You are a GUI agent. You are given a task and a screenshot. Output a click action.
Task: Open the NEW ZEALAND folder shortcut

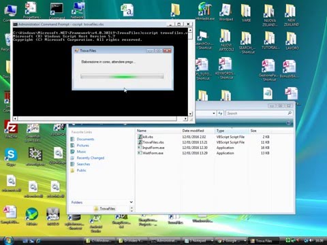pyautogui.click(x=292, y=15)
